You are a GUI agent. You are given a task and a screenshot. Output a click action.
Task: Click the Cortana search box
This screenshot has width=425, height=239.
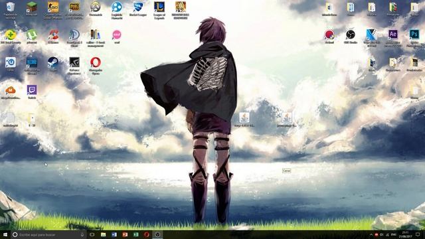(48, 234)
